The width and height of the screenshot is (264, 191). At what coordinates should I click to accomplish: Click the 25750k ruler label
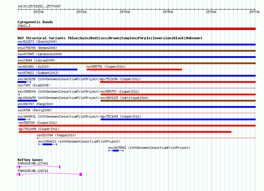click(168, 12)
